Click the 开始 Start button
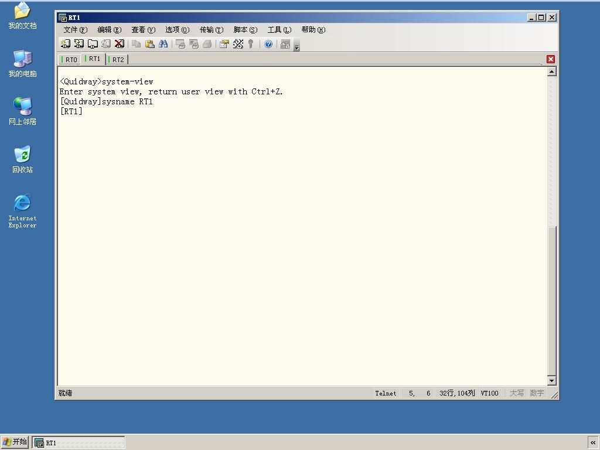The image size is (600, 450). (x=15, y=442)
